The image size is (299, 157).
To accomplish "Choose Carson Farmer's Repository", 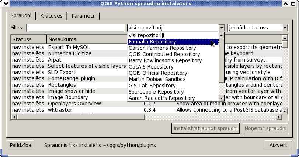I will pyautogui.click(x=173, y=48).
